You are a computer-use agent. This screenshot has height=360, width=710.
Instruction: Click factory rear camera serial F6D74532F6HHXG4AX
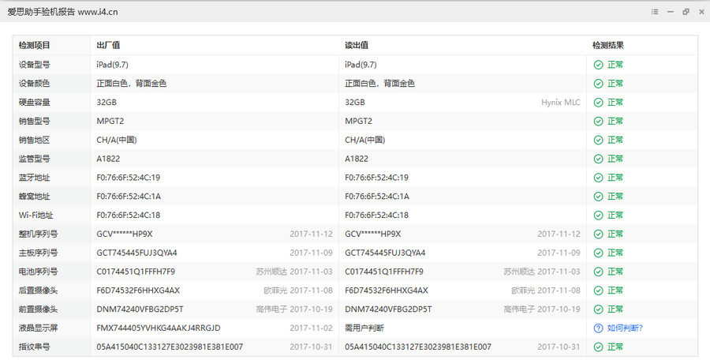[x=138, y=291]
